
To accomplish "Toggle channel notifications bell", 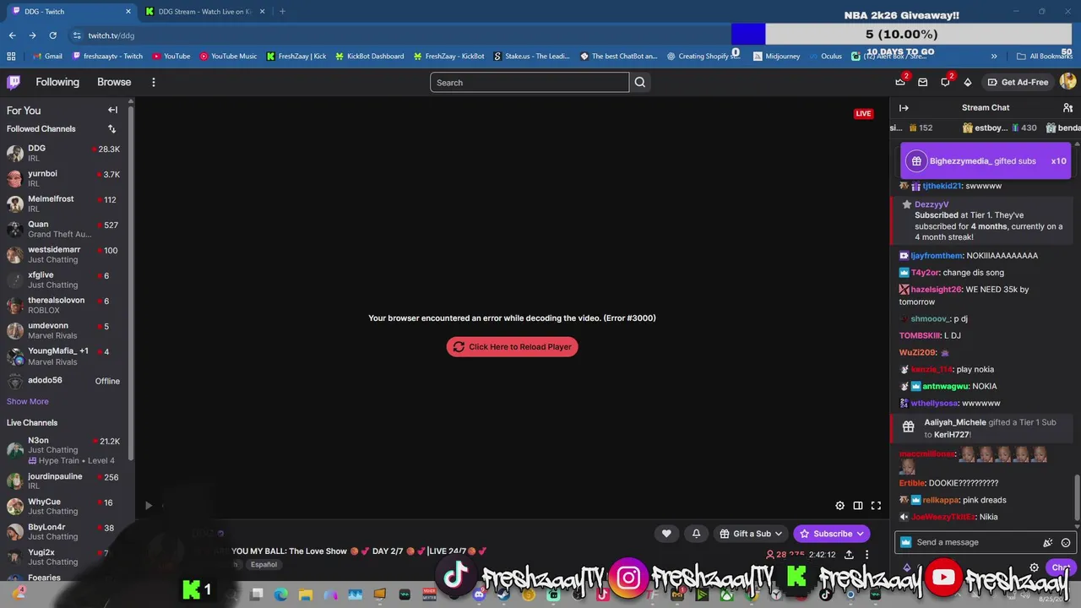I will (696, 534).
